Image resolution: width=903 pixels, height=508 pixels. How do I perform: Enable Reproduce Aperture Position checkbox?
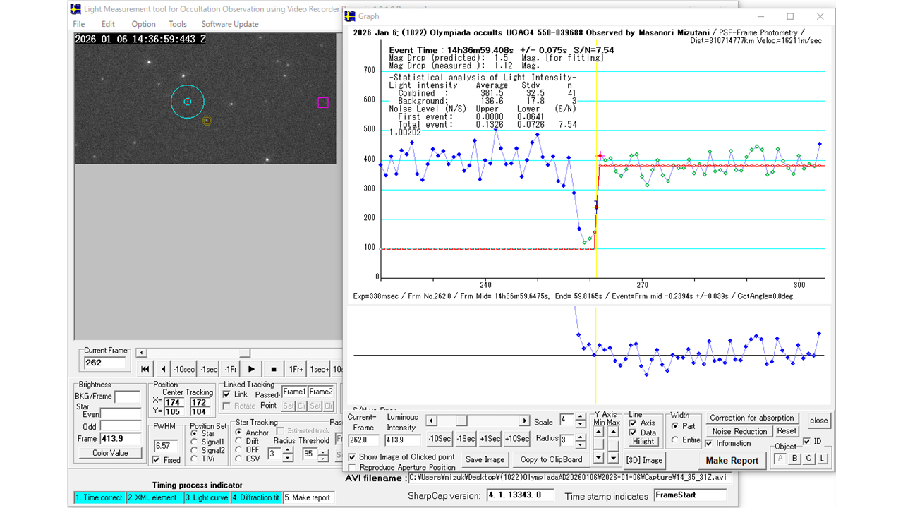coord(352,468)
